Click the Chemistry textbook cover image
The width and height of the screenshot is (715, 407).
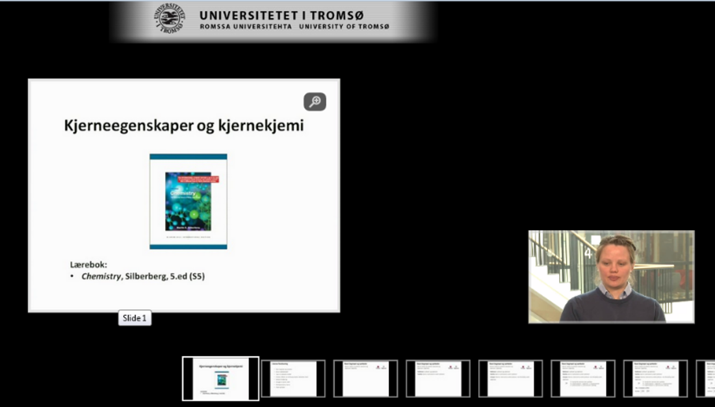[188, 201]
